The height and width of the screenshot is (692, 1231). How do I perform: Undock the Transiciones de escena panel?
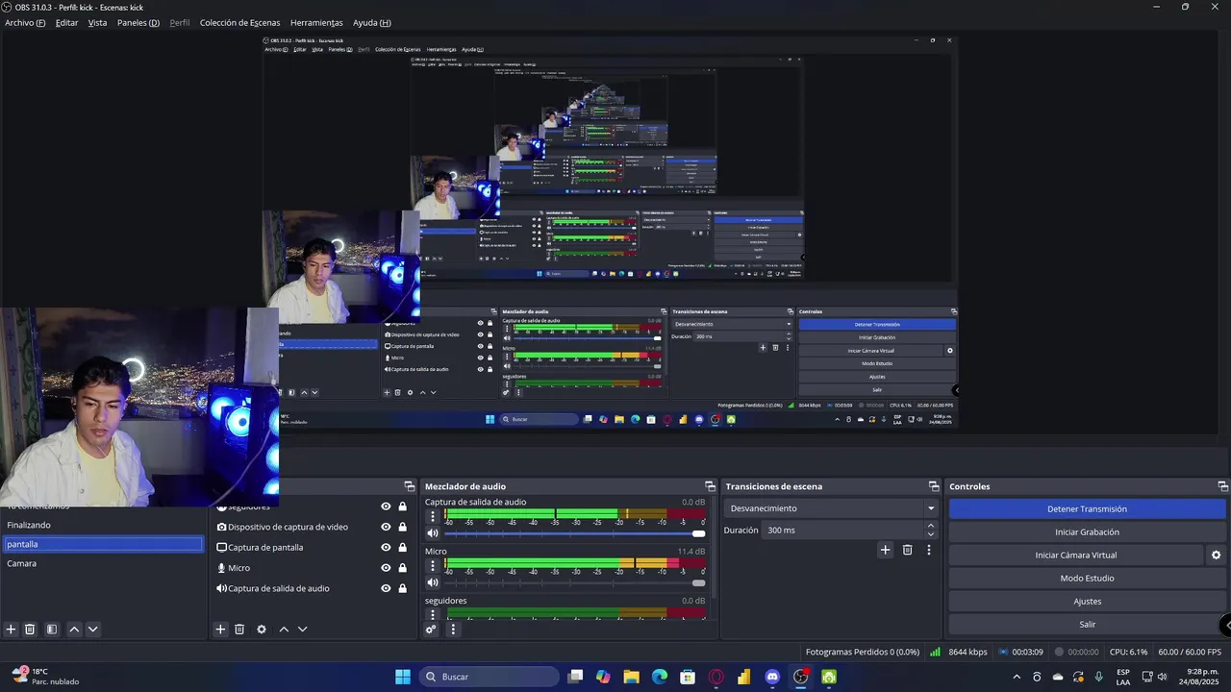point(934,486)
